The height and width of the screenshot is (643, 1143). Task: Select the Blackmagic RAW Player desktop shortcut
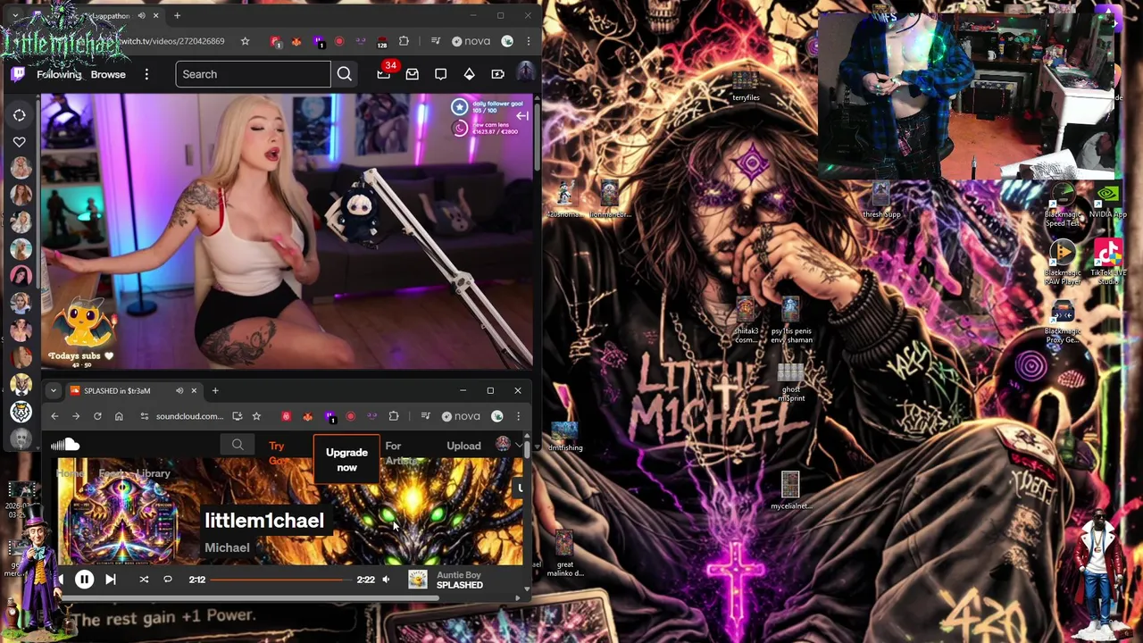(1063, 263)
